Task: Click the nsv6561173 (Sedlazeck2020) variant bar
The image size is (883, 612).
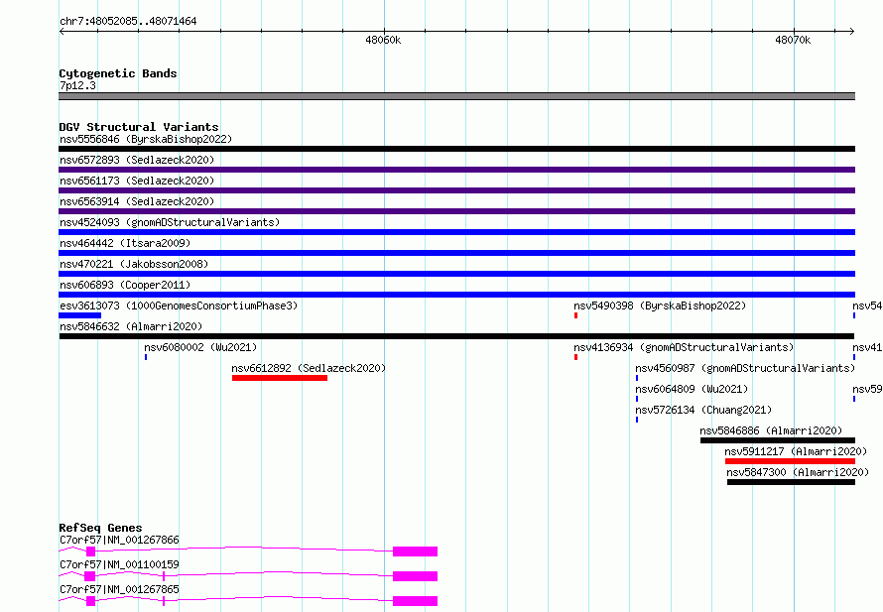Action: click(456, 190)
